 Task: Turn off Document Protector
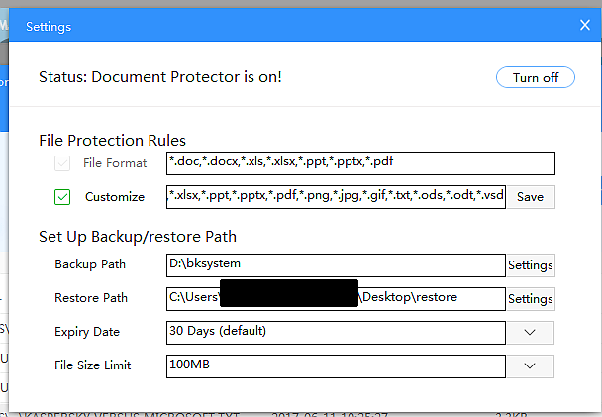535,77
